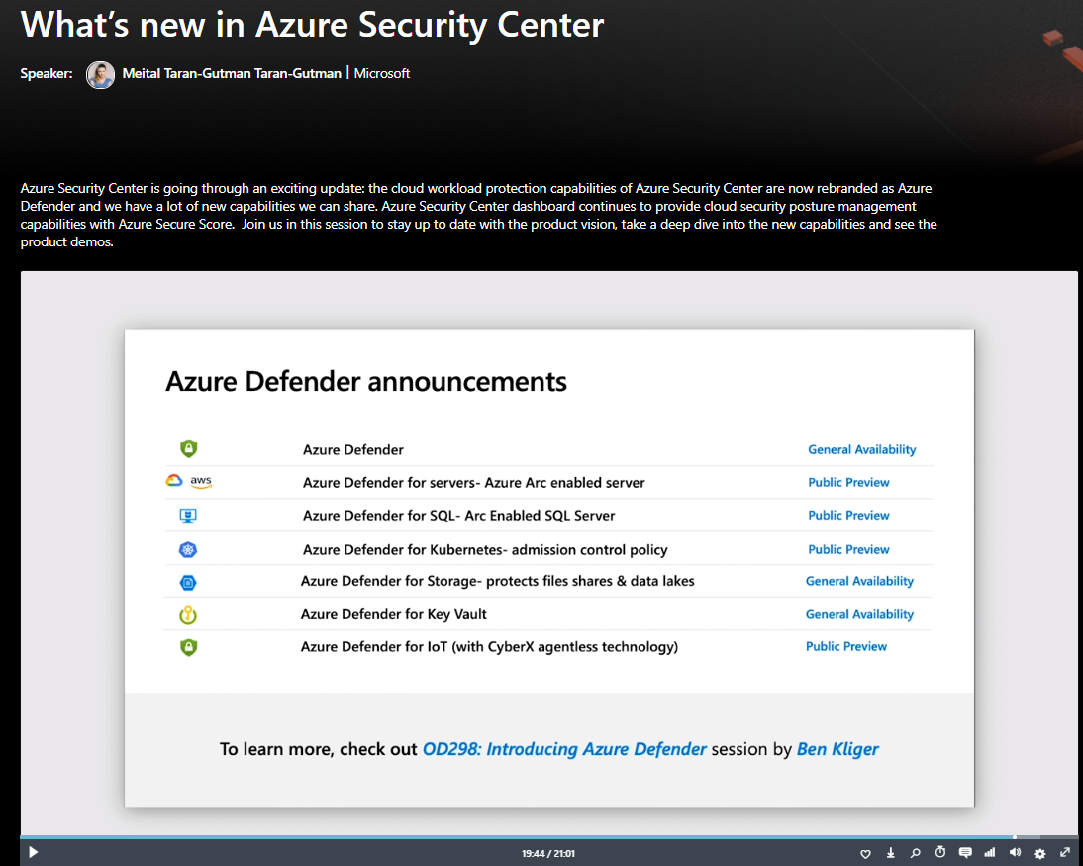Click Azure Defender for SQL row text
Viewport: 1083px width, 866px height.
click(x=458, y=516)
